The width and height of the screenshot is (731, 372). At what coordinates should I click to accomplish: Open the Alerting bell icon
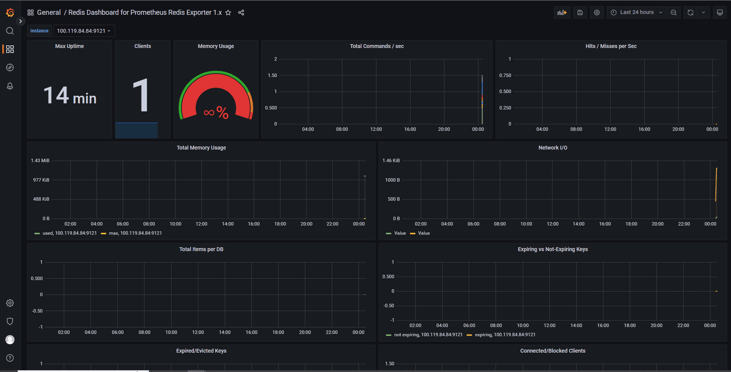pos(10,86)
